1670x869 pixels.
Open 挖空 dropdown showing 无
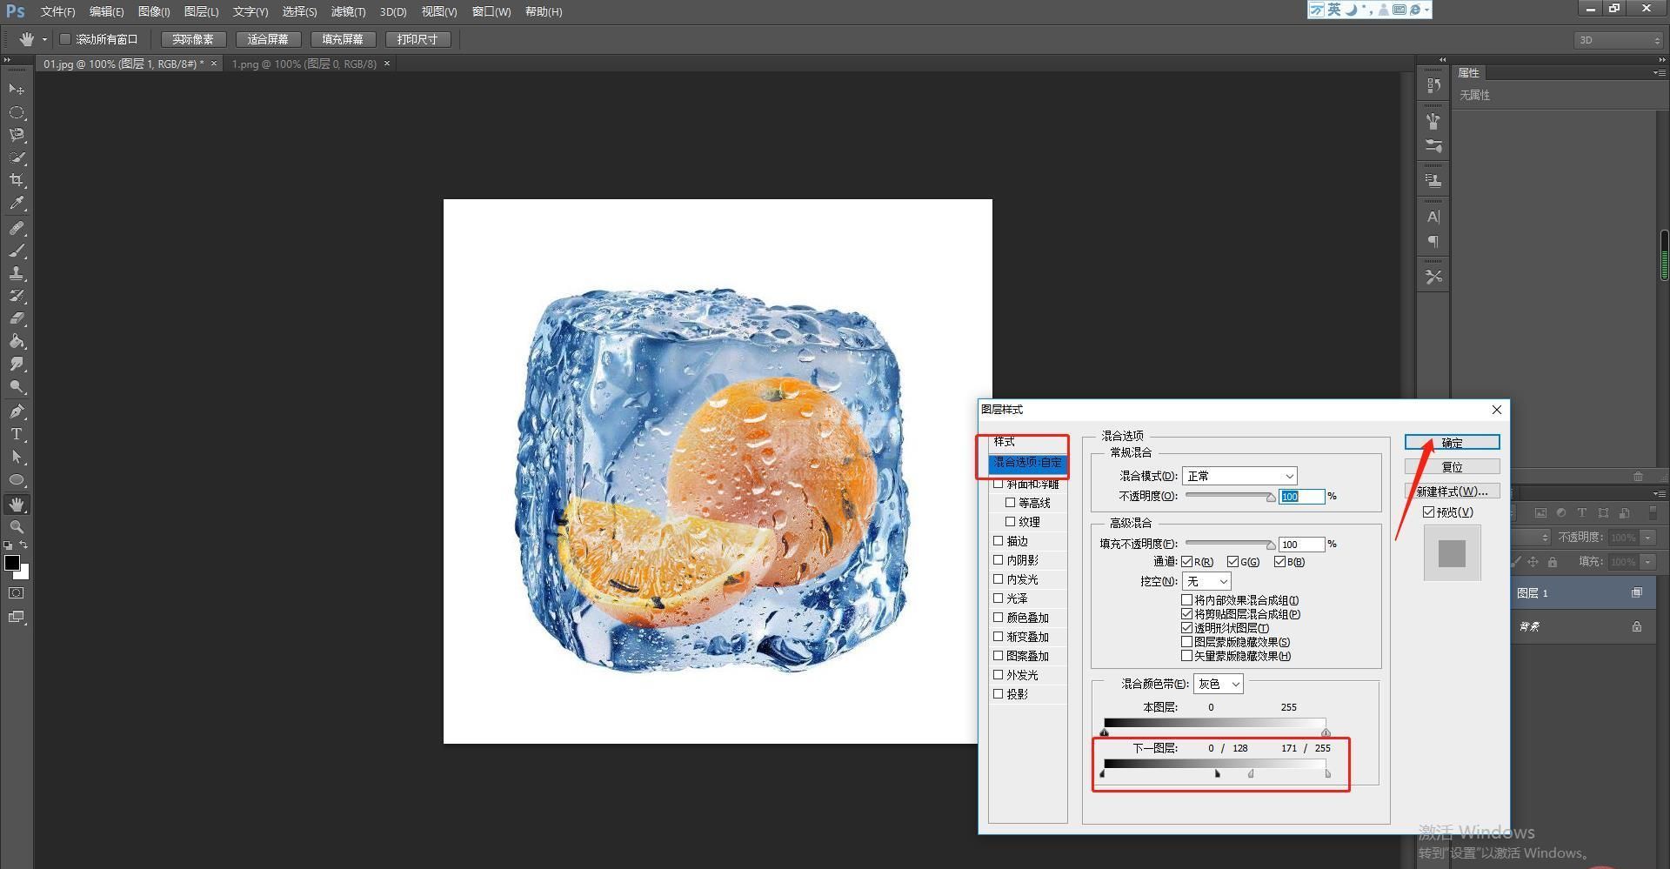[1206, 581]
